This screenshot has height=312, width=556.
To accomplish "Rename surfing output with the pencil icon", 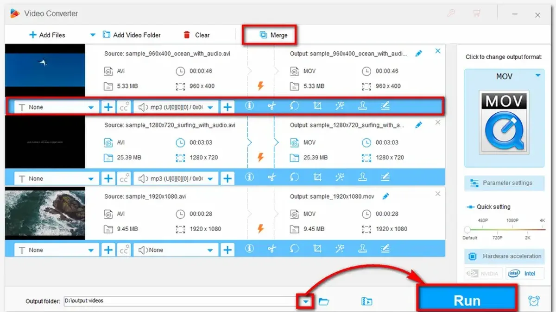I will (x=419, y=125).
